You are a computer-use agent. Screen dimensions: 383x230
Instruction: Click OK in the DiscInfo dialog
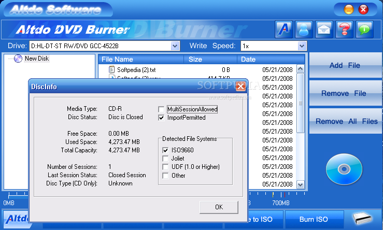click(219, 207)
